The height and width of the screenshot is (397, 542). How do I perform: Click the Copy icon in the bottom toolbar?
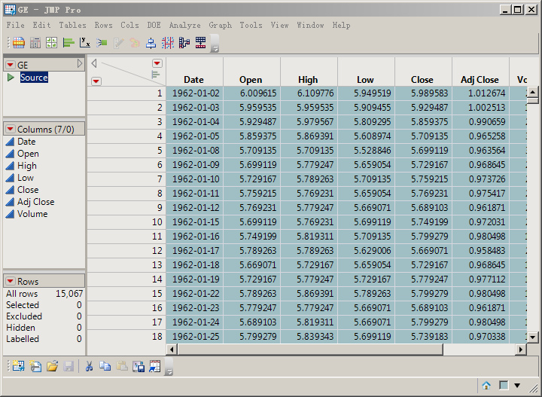pos(105,366)
